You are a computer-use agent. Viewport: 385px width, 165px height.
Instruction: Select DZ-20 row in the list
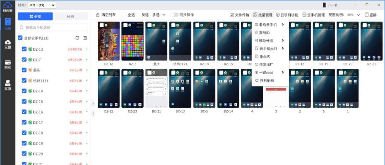53,154
